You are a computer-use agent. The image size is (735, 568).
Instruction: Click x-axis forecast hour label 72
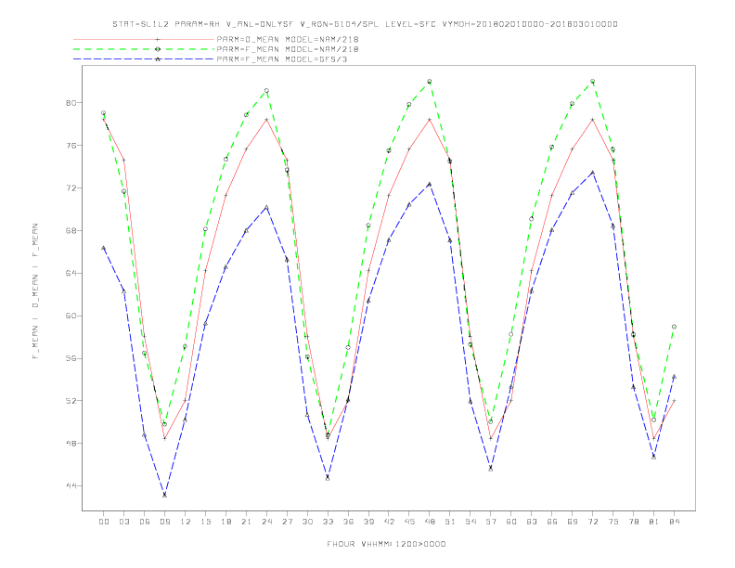[592, 522]
